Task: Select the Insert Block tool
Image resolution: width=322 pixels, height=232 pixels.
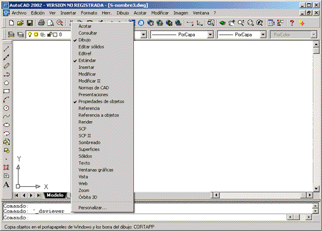Action: [x=6, y=142]
